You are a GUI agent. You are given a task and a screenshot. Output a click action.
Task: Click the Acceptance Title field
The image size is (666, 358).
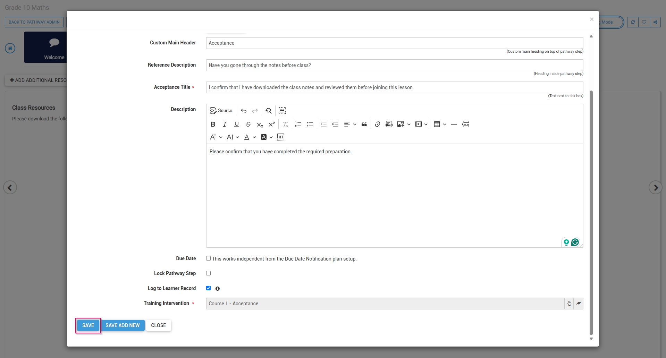(x=395, y=87)
